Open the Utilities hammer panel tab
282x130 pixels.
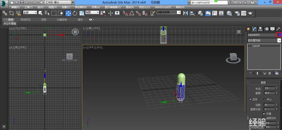[278, 29]
